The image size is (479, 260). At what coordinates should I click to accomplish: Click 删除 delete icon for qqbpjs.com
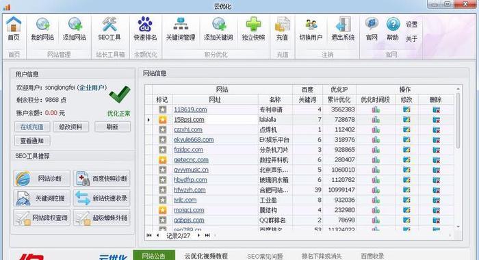[x=437, y=220]
